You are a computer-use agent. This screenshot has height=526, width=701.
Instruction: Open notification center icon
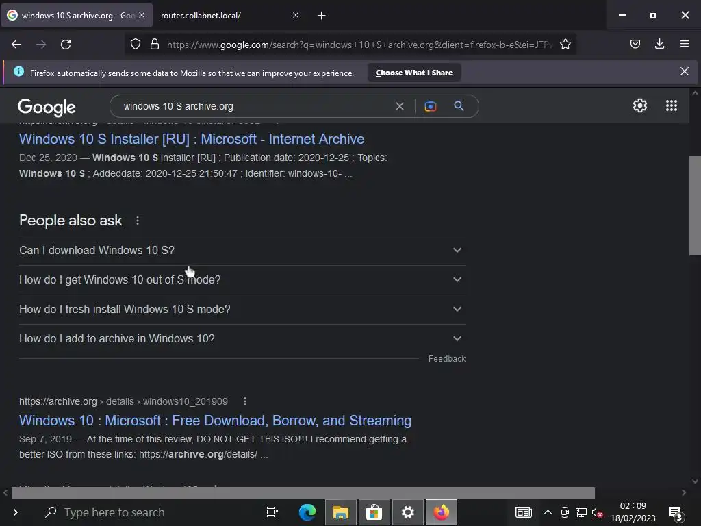click(x=675, y=513)
